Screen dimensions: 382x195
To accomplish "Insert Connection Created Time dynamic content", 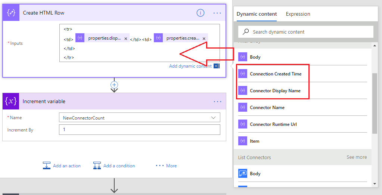I will click(275, 74).
